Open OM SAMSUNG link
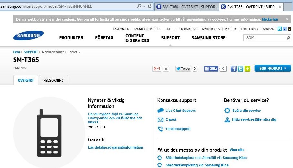Viewport: 293px width, 168px height. click(x=188, y=29)
